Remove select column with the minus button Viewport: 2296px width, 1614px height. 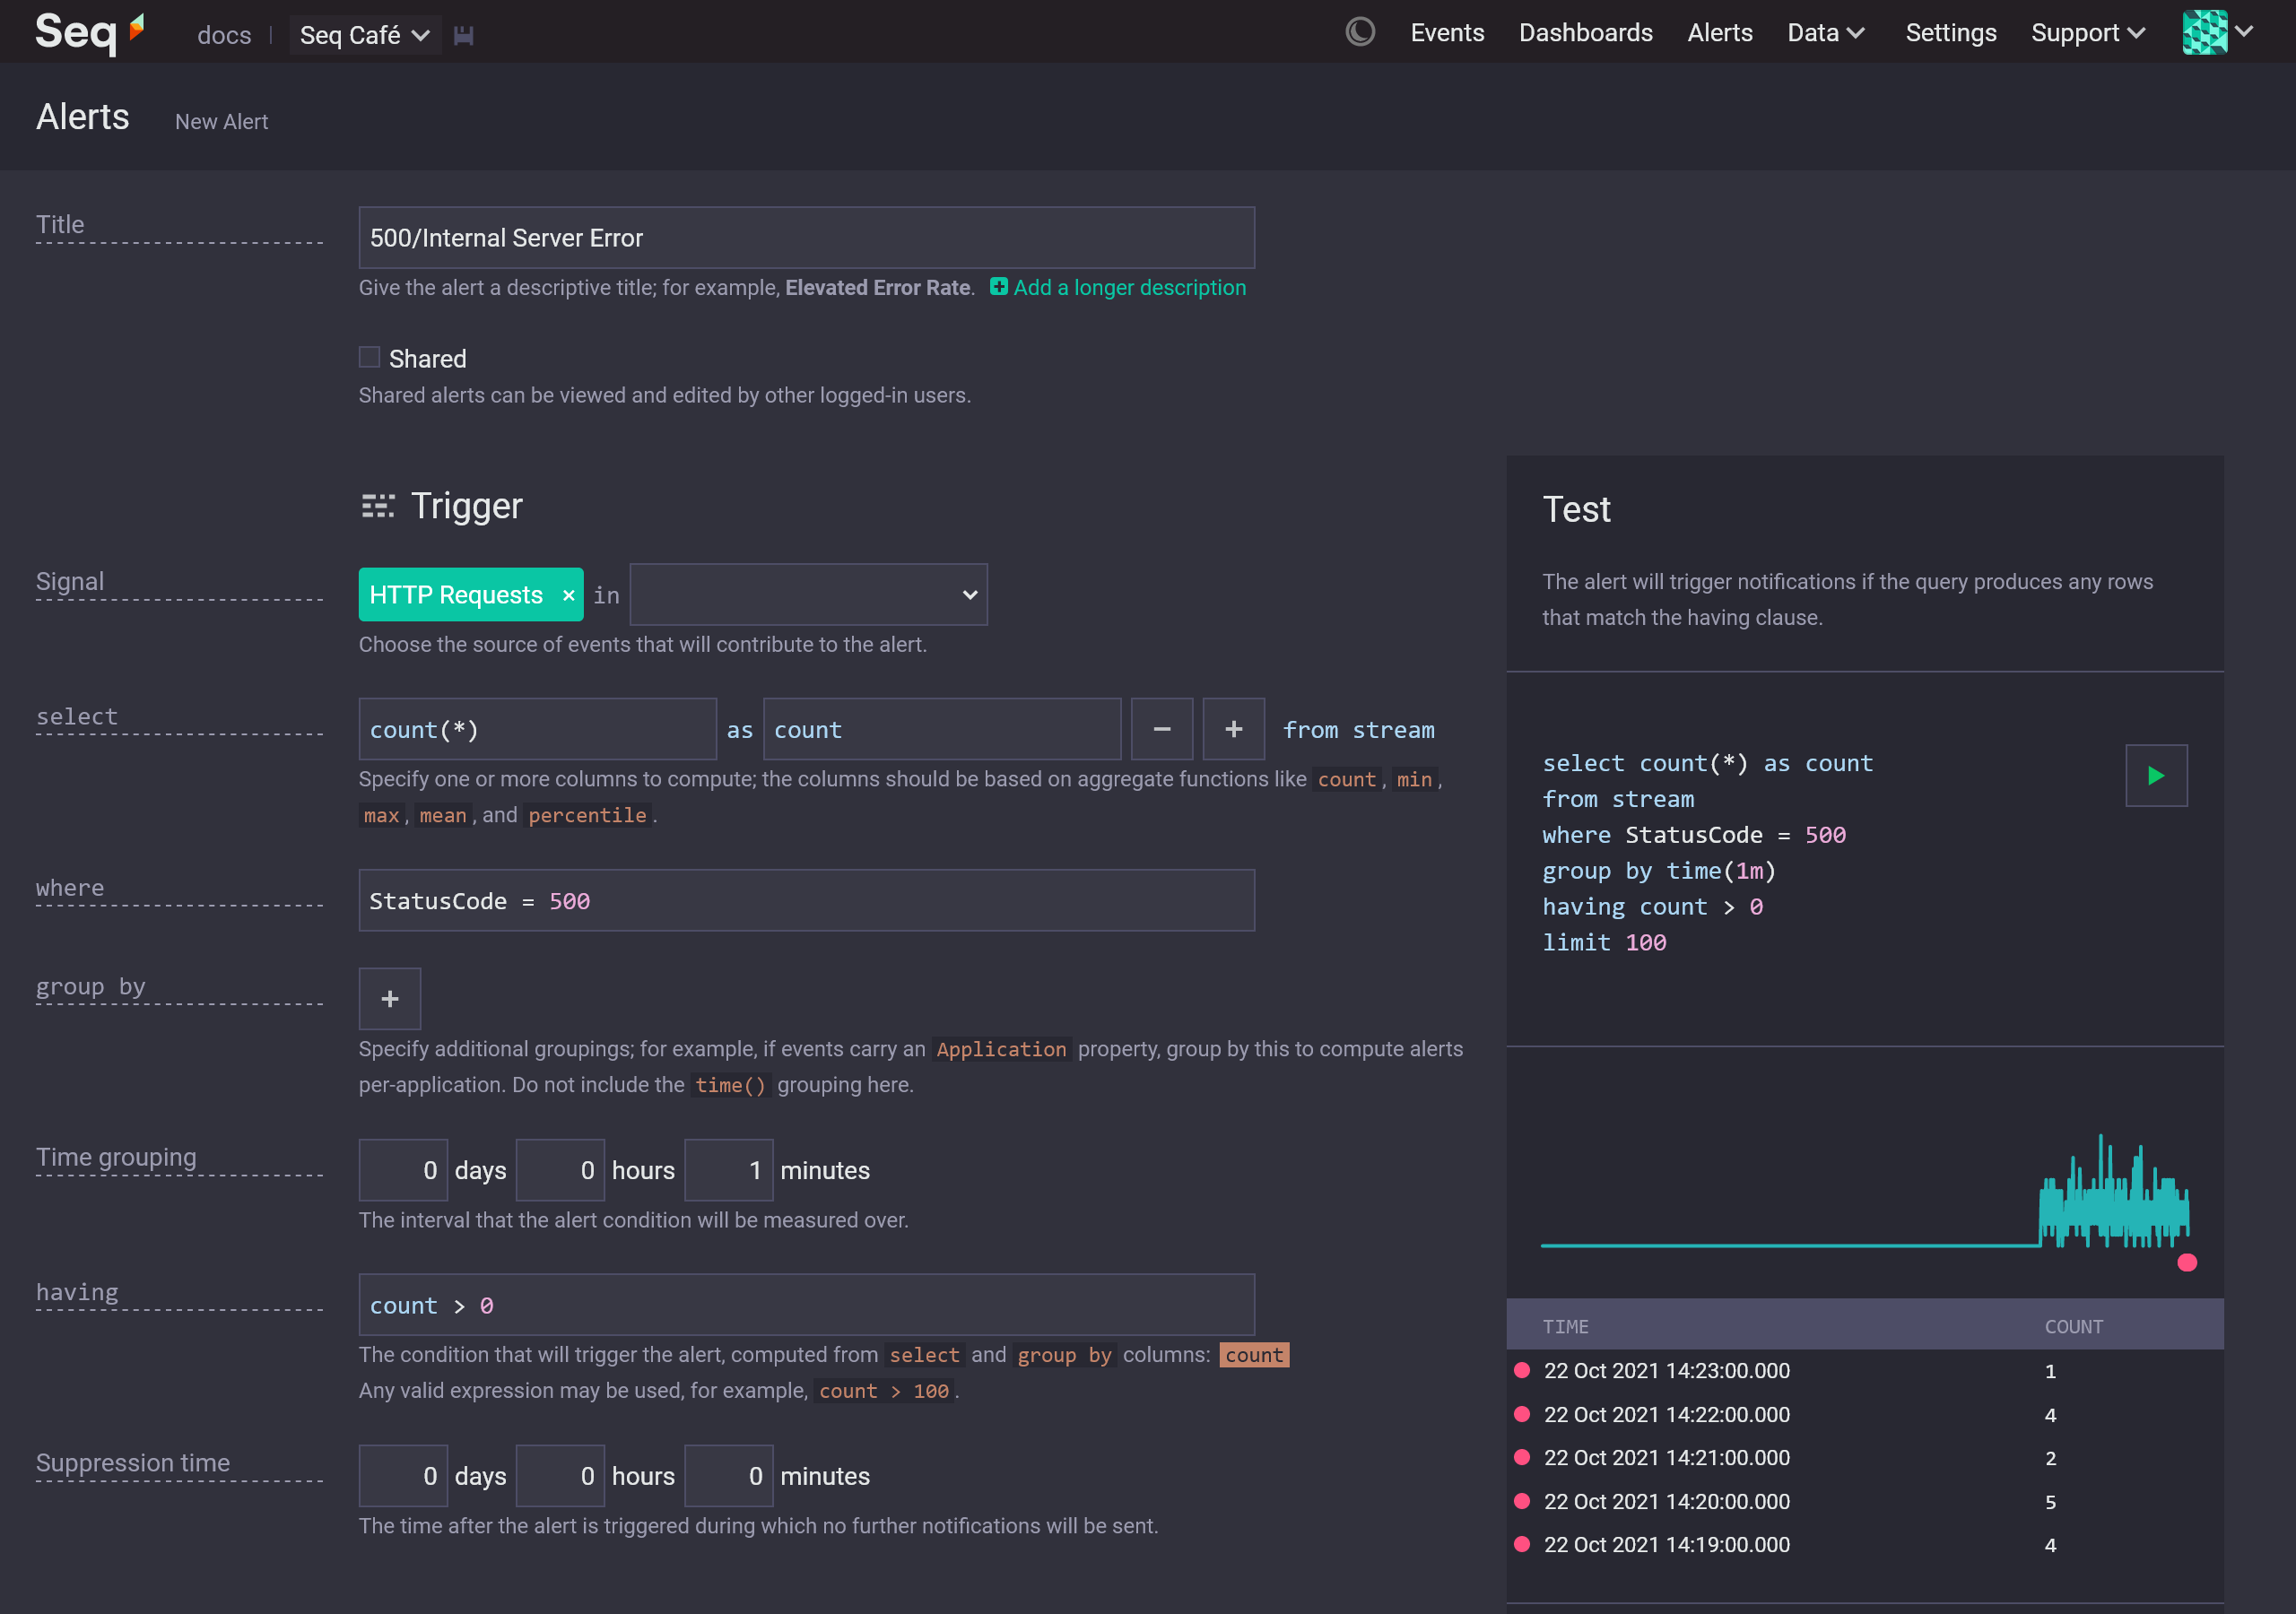click(1161, 729)
